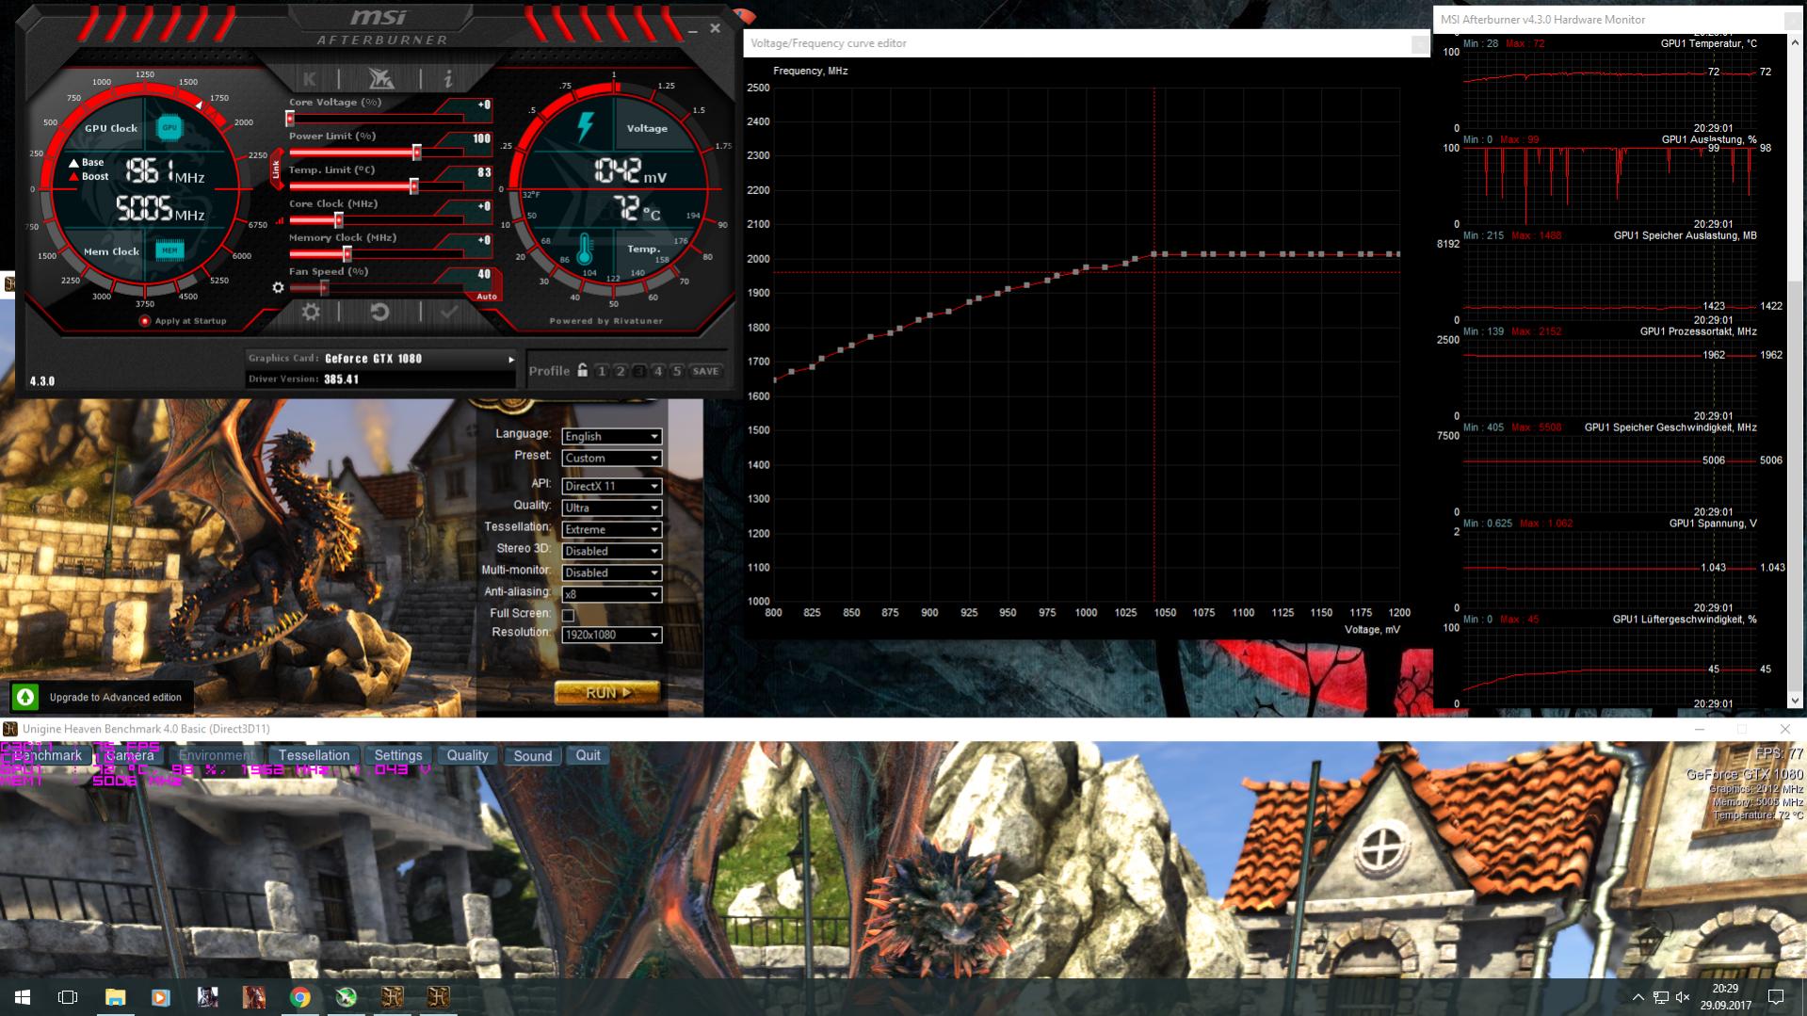
Task: Click the network tray icon
Action: tap(1660, 996)
